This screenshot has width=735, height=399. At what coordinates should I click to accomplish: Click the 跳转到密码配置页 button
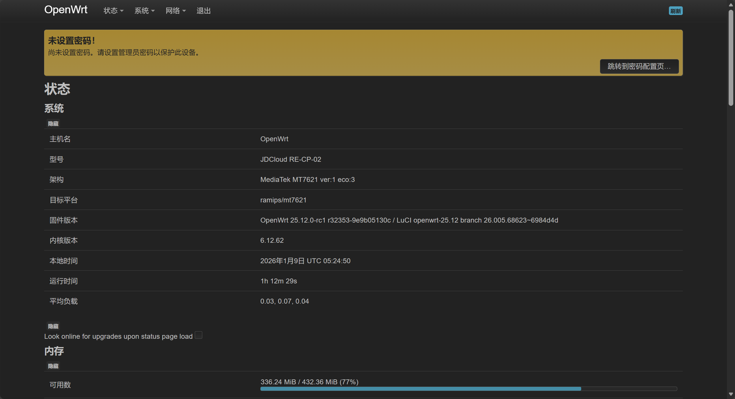[x=639, y=67]
